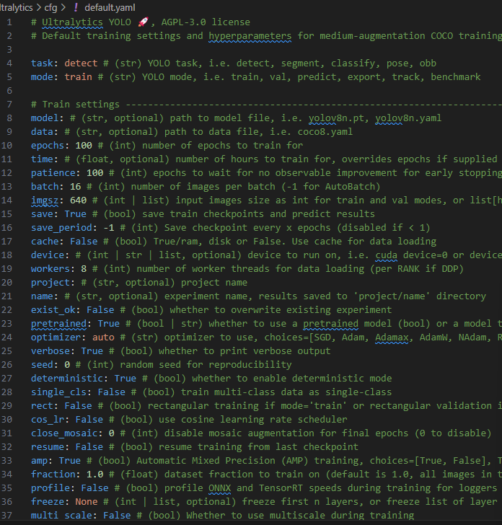The width and height of the screenshot is (502, 525).
Task: Click the 'resume' key on line 32
Action: pos(47,448)
